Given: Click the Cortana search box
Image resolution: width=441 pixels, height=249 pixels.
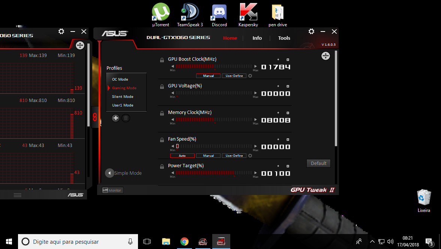Looking at the screenshot, I should tap(78, 241).
